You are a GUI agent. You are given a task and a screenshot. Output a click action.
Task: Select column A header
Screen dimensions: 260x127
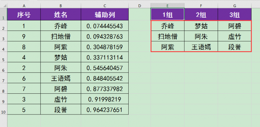pyautogui.click(x=24, y=6)
